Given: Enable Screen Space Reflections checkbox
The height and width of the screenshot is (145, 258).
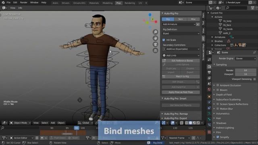Looking at the screenshot, I should (218, 104).
